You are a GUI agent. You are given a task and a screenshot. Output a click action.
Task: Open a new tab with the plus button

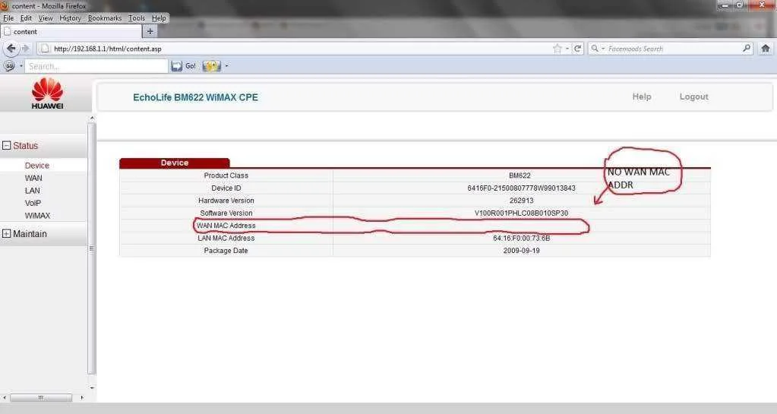click(150, 31)
